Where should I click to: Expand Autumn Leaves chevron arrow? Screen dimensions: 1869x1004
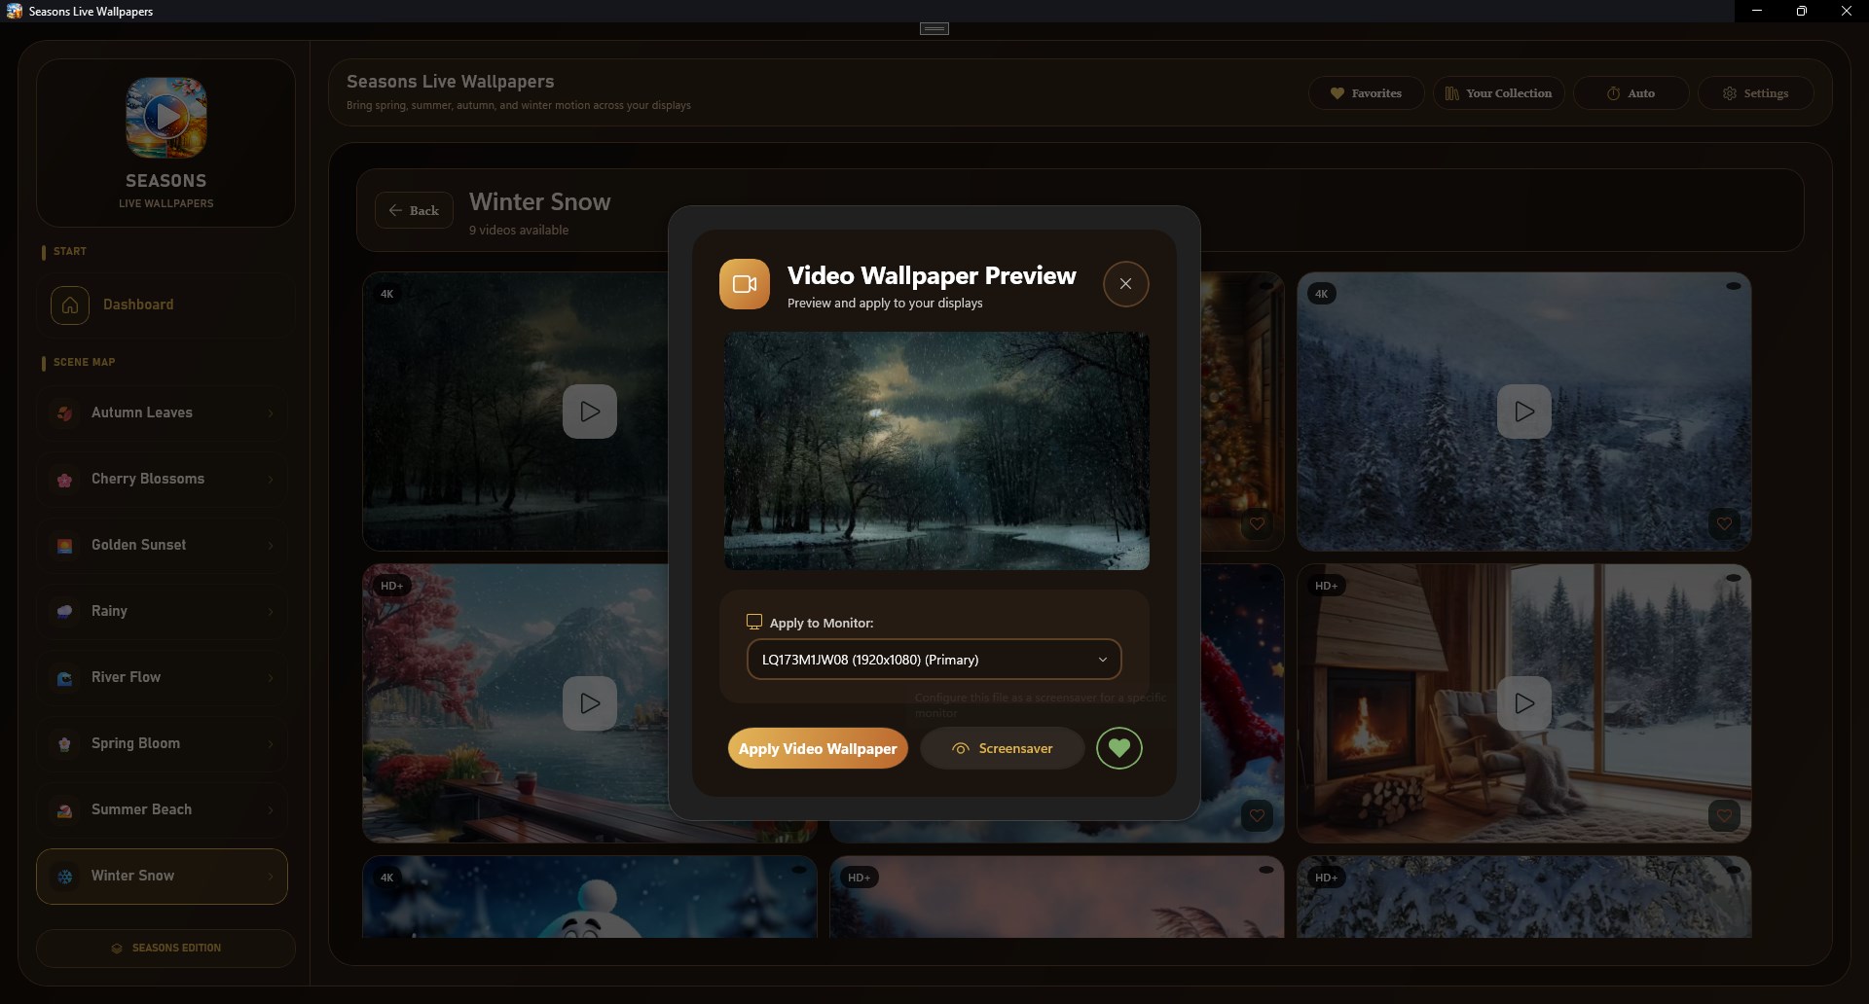(x=271, y=413)
